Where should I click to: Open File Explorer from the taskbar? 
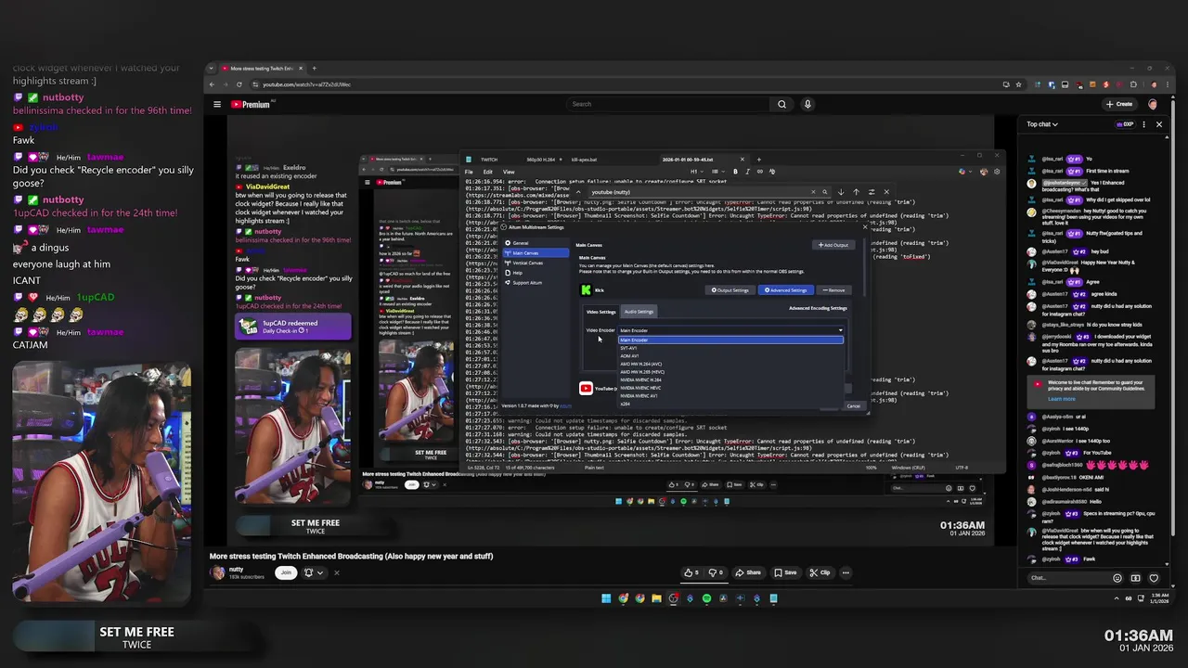[x=656, y=598]
